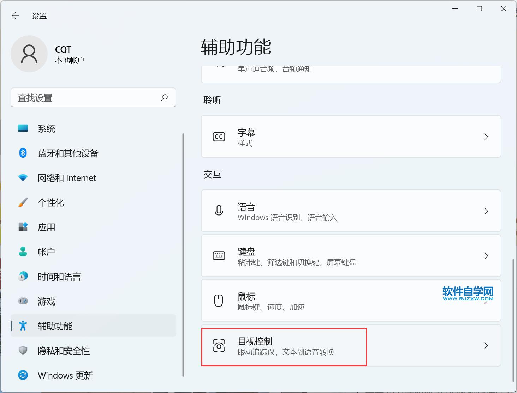This screenshot has height=393, width=517.
Task: Click the closed captions CC icon
Action: tap(219, 137)
